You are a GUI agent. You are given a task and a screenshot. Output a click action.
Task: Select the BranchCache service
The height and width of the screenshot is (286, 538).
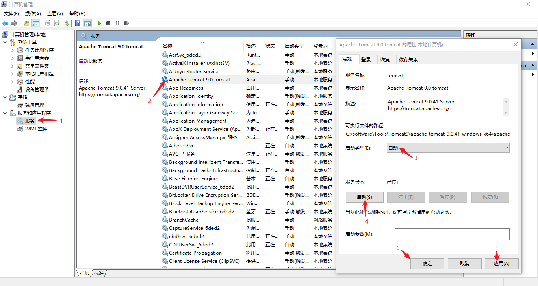tap(184, 220)
